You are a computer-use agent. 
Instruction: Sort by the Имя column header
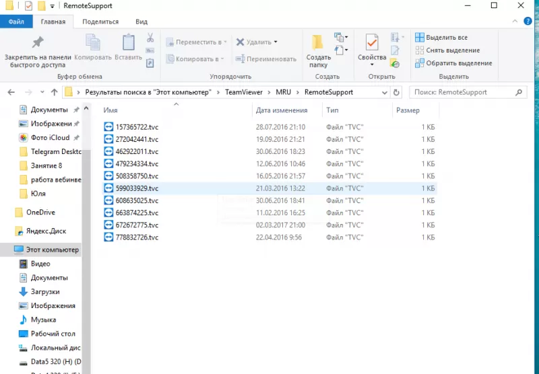110,110
